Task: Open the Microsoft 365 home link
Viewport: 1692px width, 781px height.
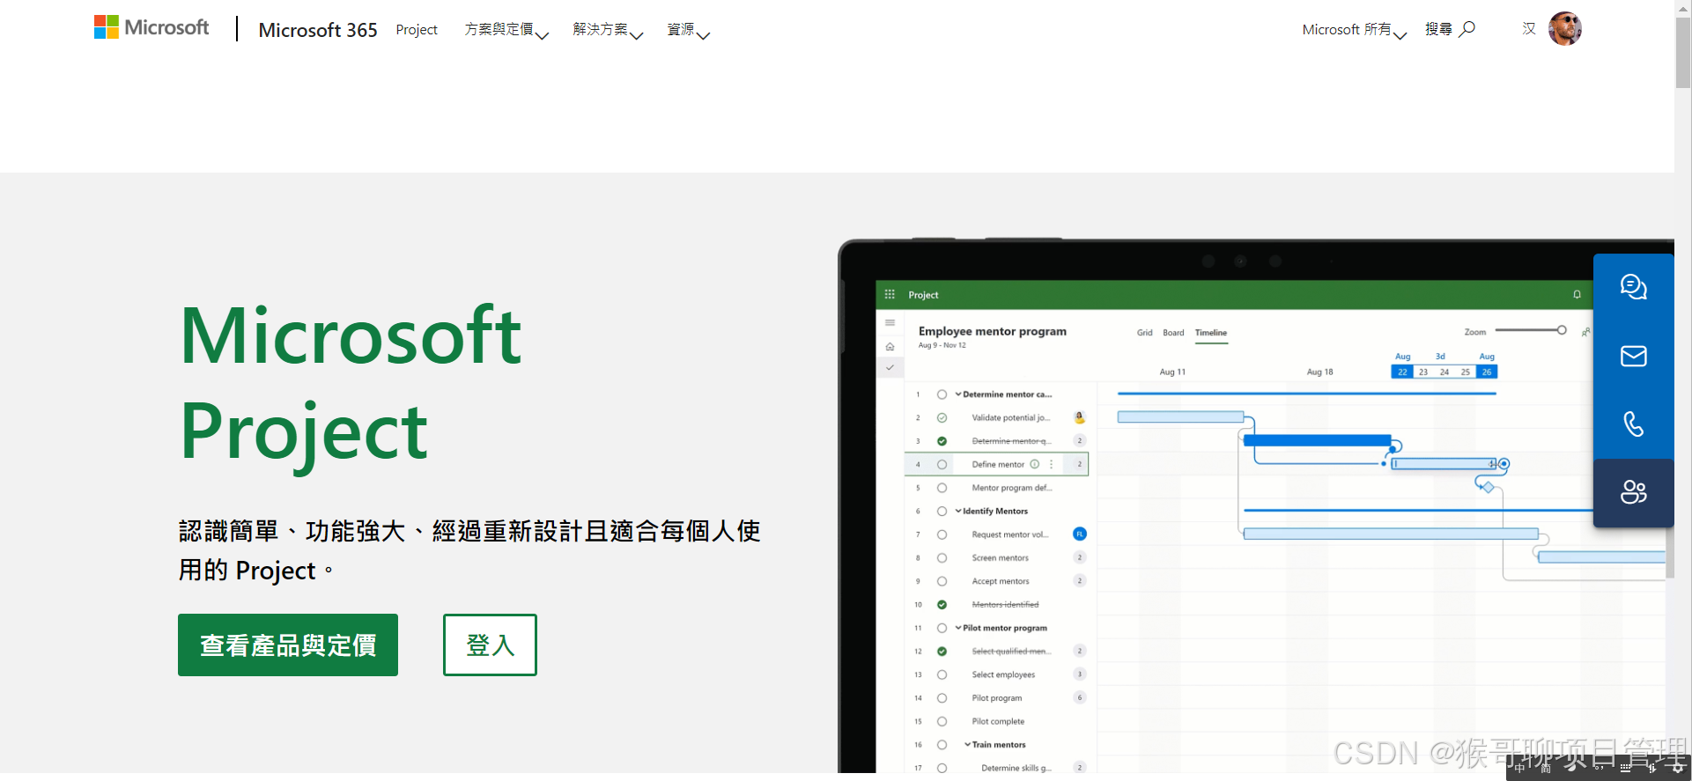Action: coord(318,30)
